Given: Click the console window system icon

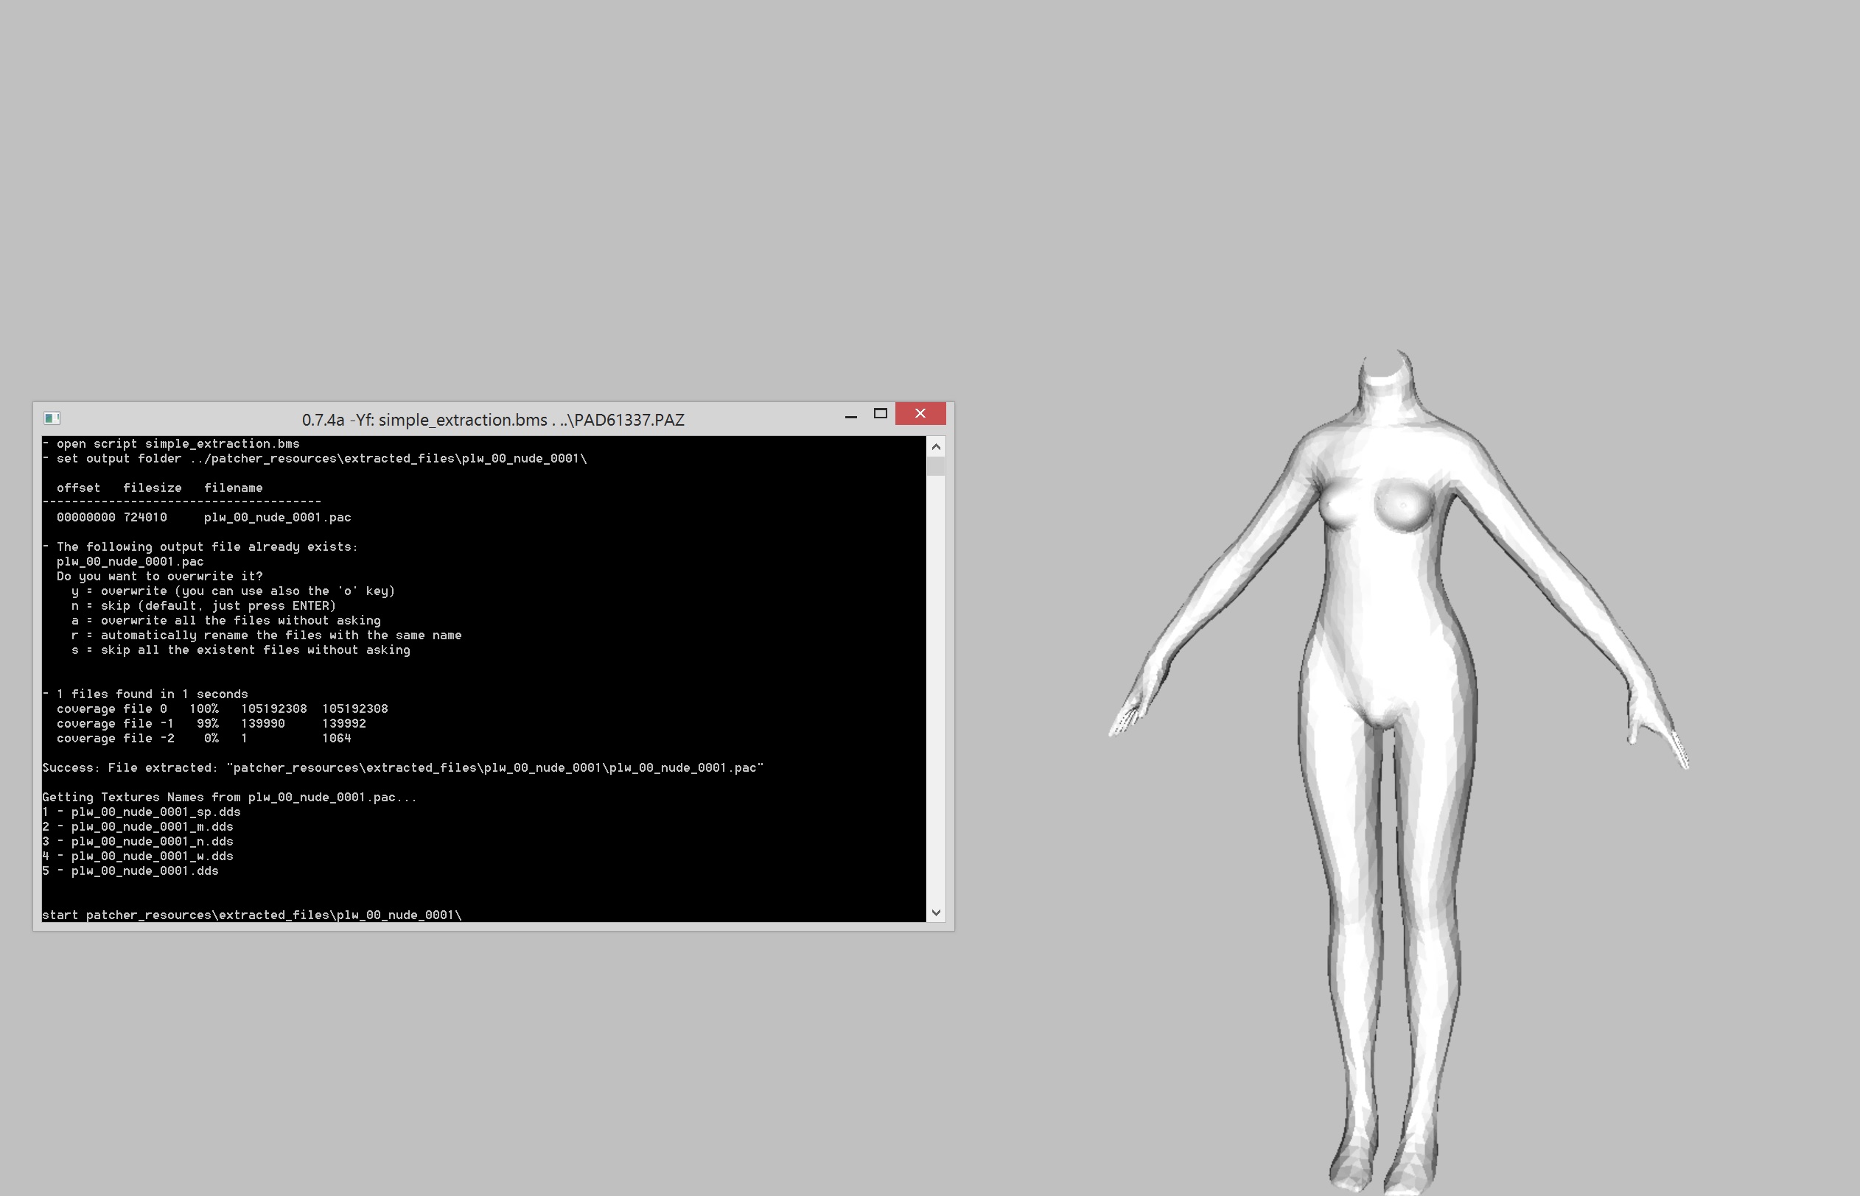Looking at the screenshot, I should [x=52, y=418].
